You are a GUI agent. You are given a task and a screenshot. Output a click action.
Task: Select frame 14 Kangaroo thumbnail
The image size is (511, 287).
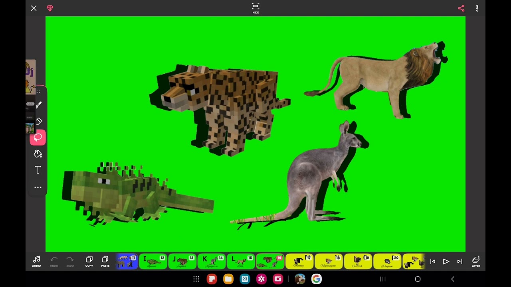point(211,261)
